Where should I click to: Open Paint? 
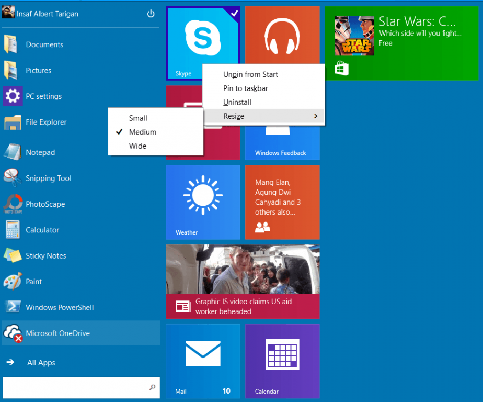pyautogui.click(x=32, y=281)
